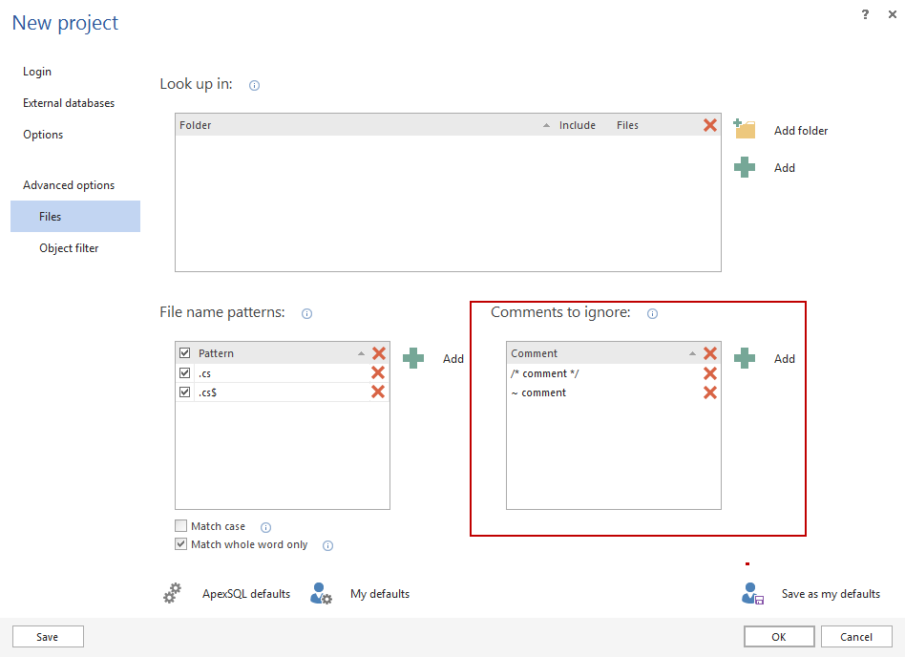Click the Cancel button
Screen dimensions: 905x657
855,637
